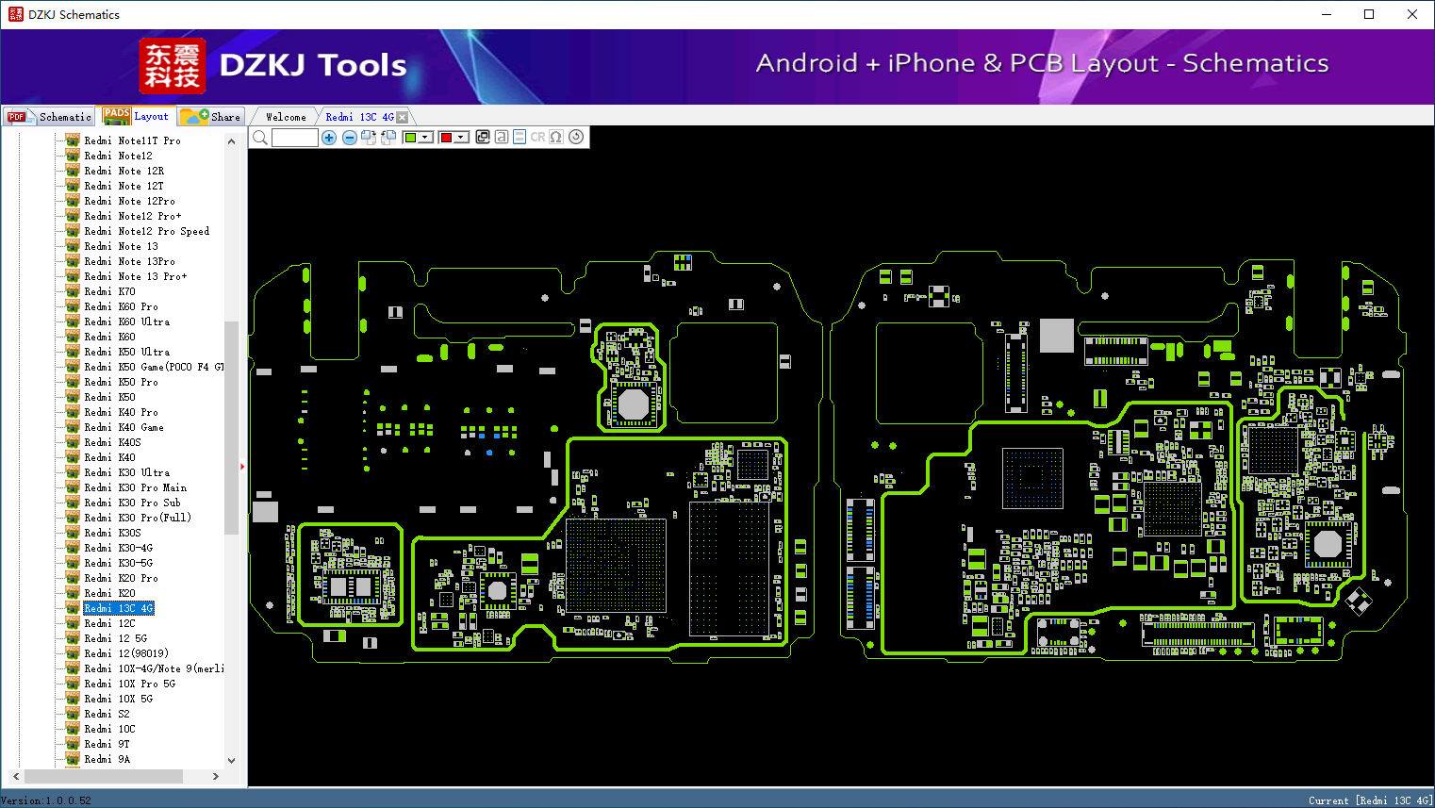Toggle the letter 'a' text labels icon
Image resolution: width=1435 pixels, height=808 pixels.
[502, 137]
